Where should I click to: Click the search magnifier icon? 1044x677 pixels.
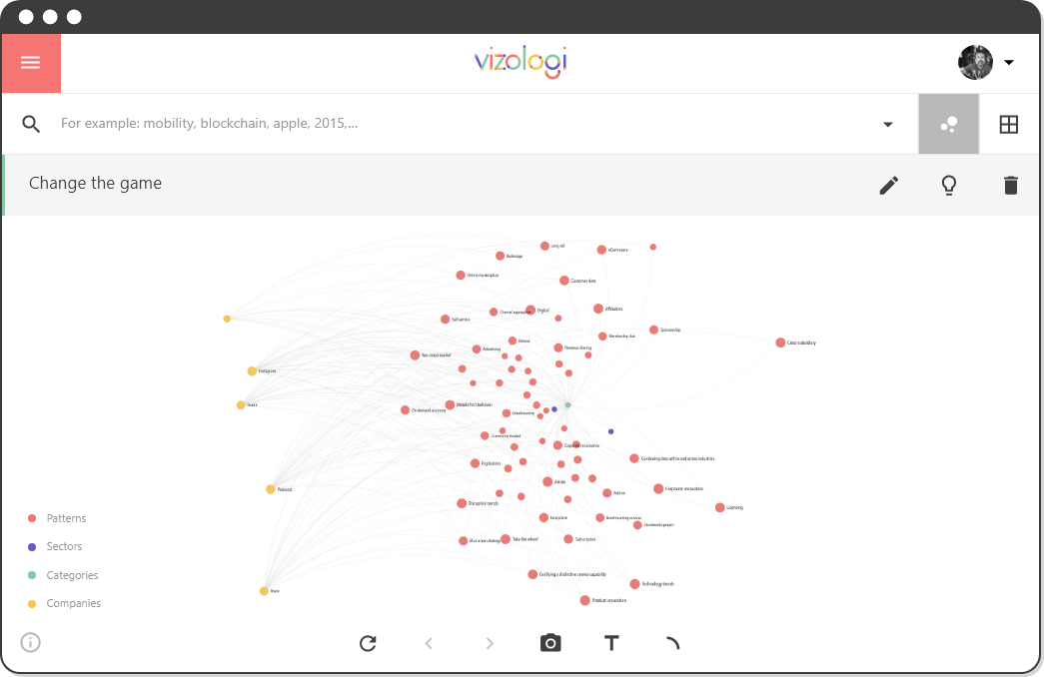[31, 124]
